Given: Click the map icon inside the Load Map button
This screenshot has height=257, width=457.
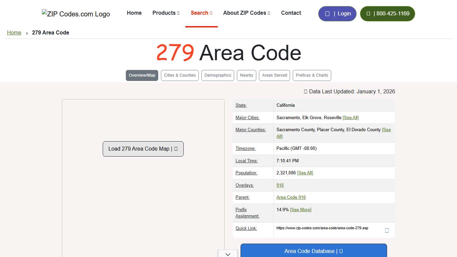Looking at the screenshot, I should pyautogui.click(x=175, y=149).
